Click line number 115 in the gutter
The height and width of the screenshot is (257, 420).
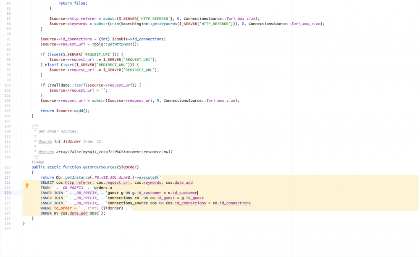tap(7, 167)
